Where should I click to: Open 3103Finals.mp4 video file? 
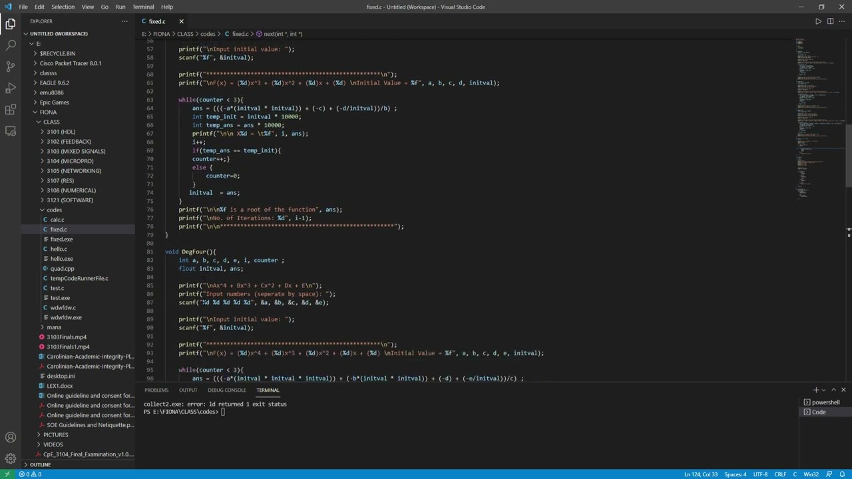[67, 337]
